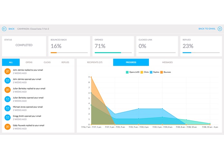Click x-axis label '7/28, 10 am - 4 pm'
224x159 pixels.
coord(210,127)
